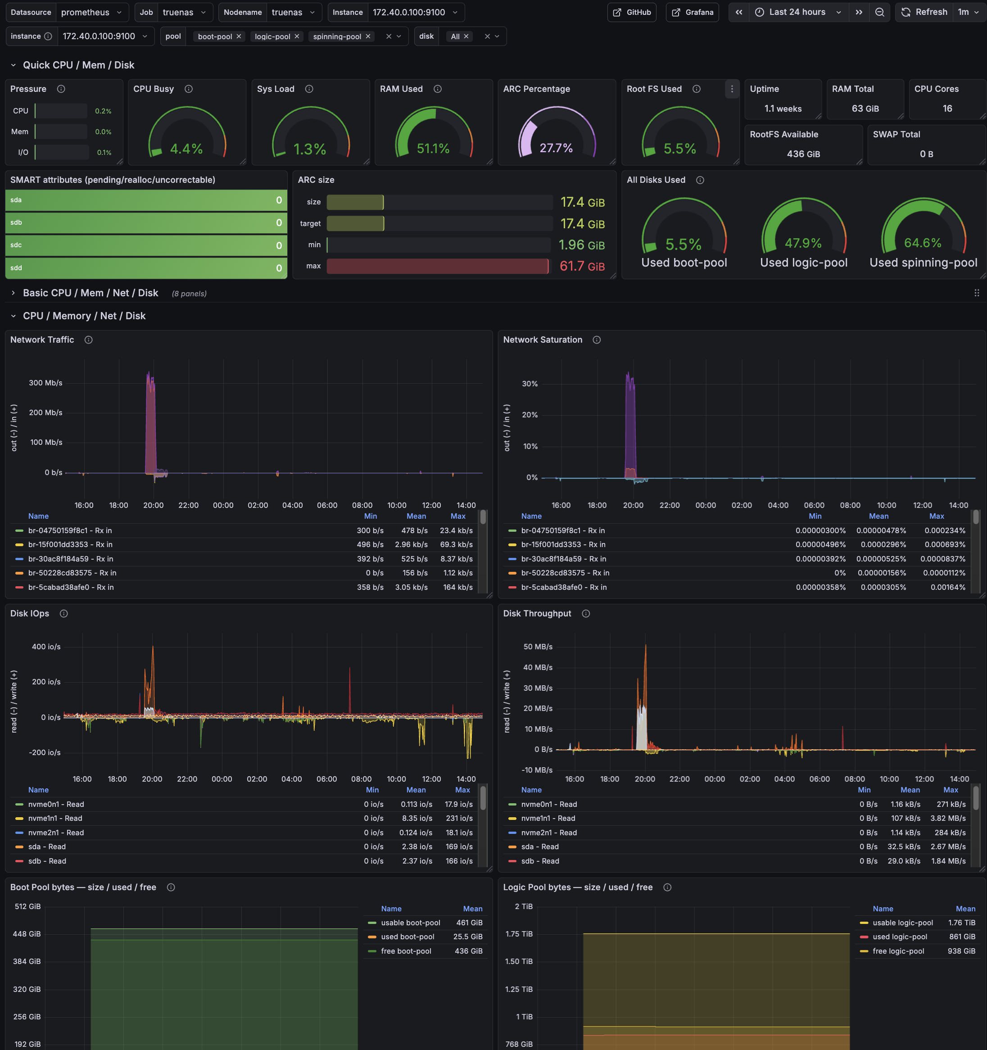Click the info icon on All Disks Used panel
Image resolution: width=987 pixels, height=1050 pixels.
700,180
